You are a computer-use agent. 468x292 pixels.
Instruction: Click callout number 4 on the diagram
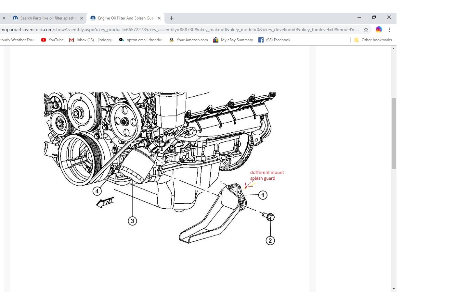click(97, 191)
